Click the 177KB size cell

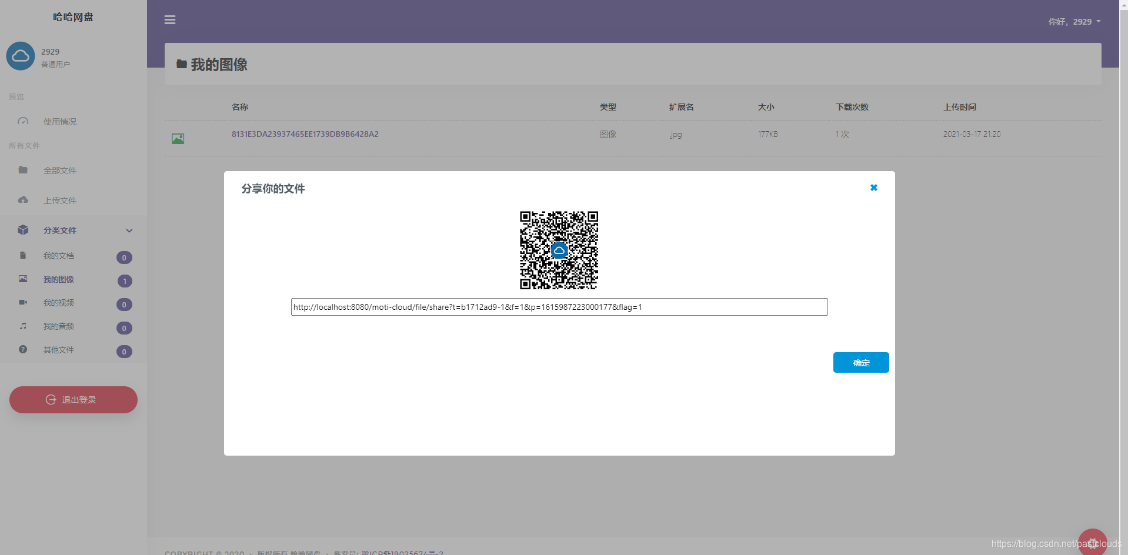767,134
